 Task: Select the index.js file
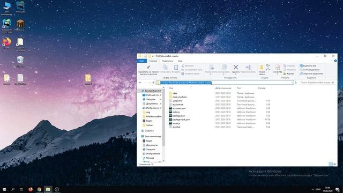(174, 112)
